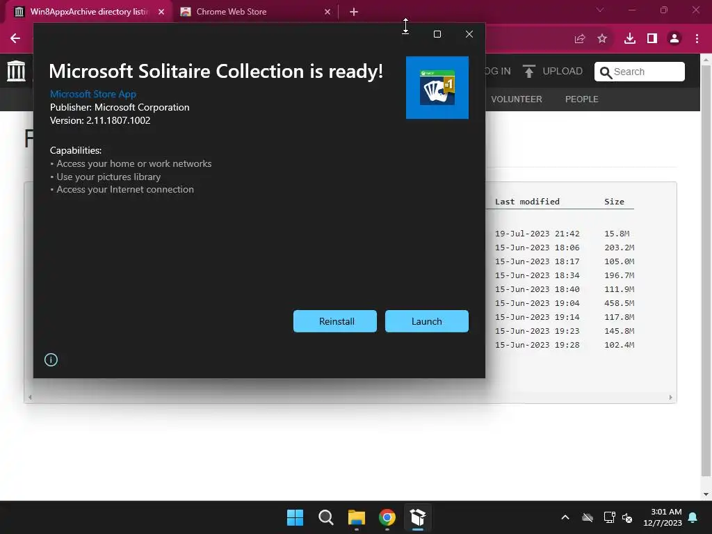Select the 15-Jun-2023 19:04 date entry

coord(537,303)
